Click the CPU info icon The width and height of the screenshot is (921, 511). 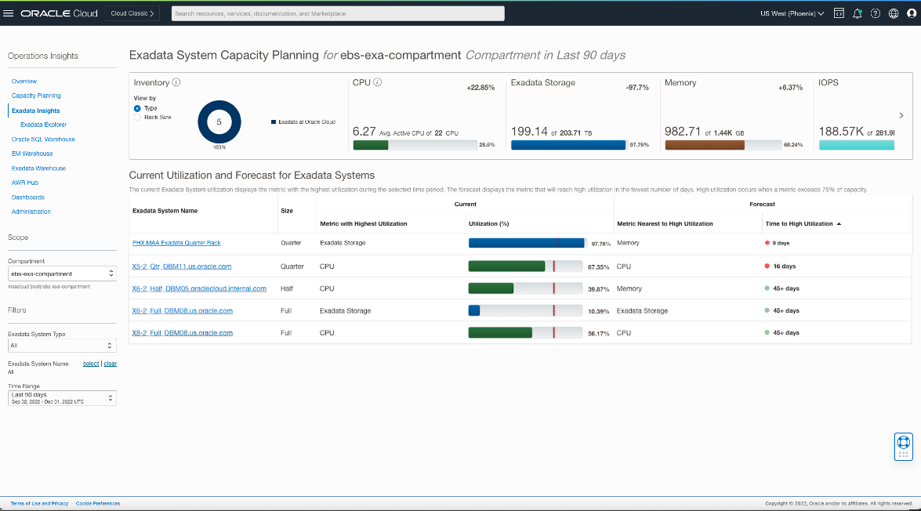coord(378,82)
